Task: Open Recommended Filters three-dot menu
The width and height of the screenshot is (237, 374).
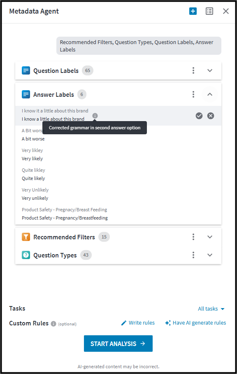Action: pyautogui.click(x=193, y=237)
